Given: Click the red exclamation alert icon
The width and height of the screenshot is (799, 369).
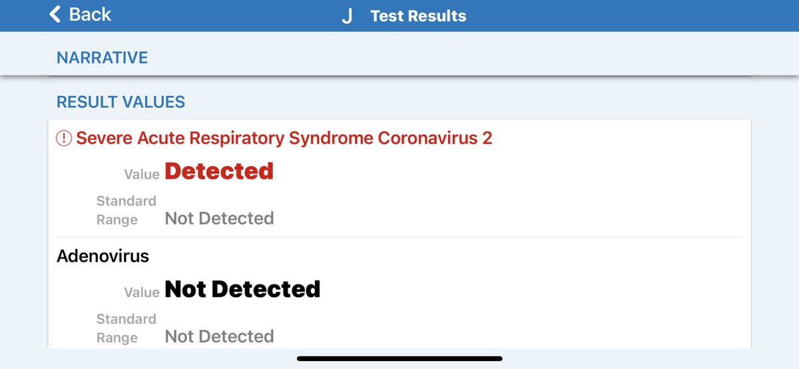Looking at the screenshot, I should [x=64, y=139].
